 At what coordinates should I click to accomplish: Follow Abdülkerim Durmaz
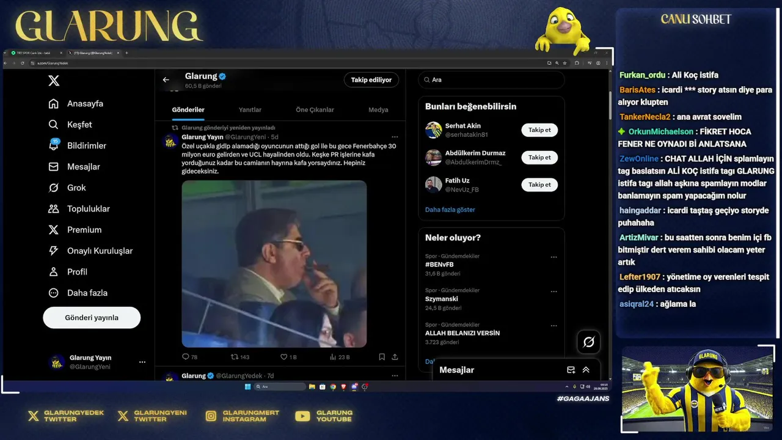tap(539, 158)
